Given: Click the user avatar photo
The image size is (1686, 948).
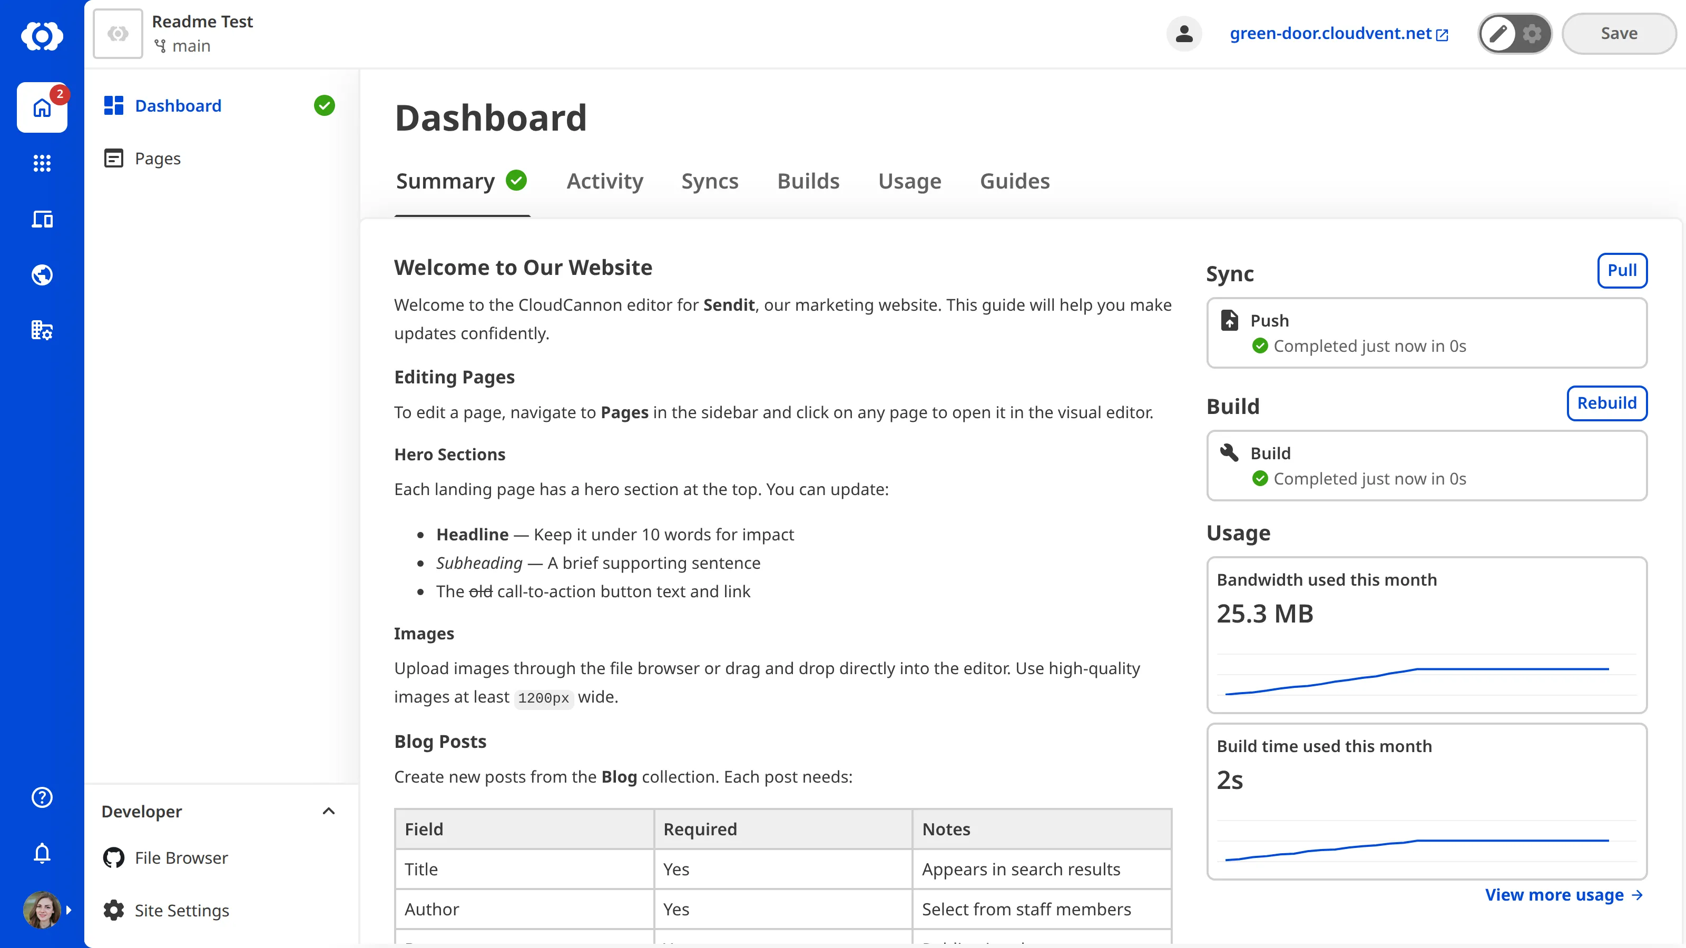Looking at the screenshot, I should (42, 910).
